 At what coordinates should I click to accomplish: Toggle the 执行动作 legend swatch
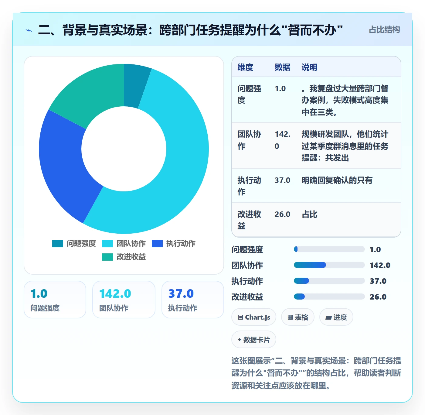pyautogui.click(x=157, y=244)
